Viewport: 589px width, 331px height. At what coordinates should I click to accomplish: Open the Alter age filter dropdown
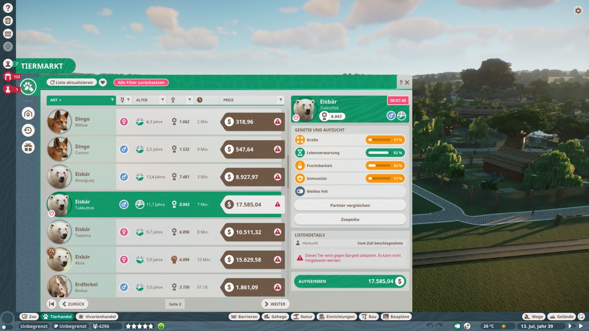coord(162,100)
